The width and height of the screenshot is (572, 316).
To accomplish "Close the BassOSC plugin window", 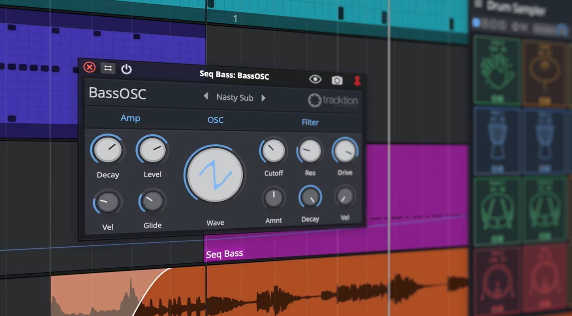I will coord(90,67).
